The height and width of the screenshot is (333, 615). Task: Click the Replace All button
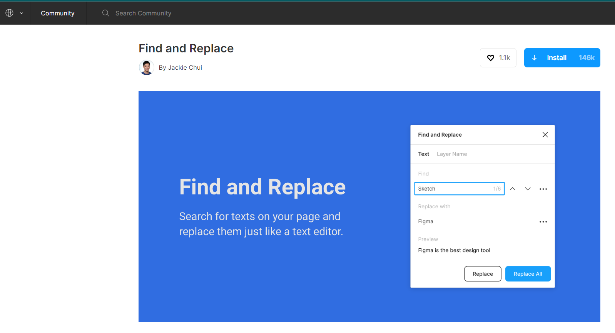(x=528, y=274)
